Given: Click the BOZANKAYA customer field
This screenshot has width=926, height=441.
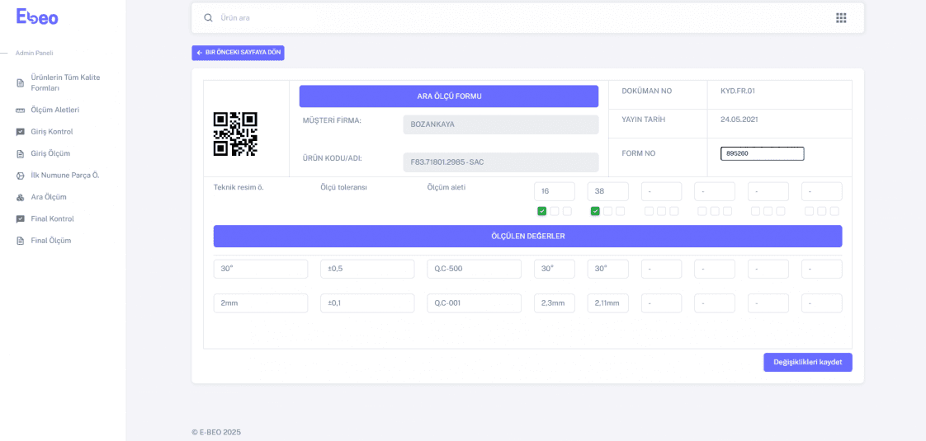Looking at the screenshot, I should point(501,125).
